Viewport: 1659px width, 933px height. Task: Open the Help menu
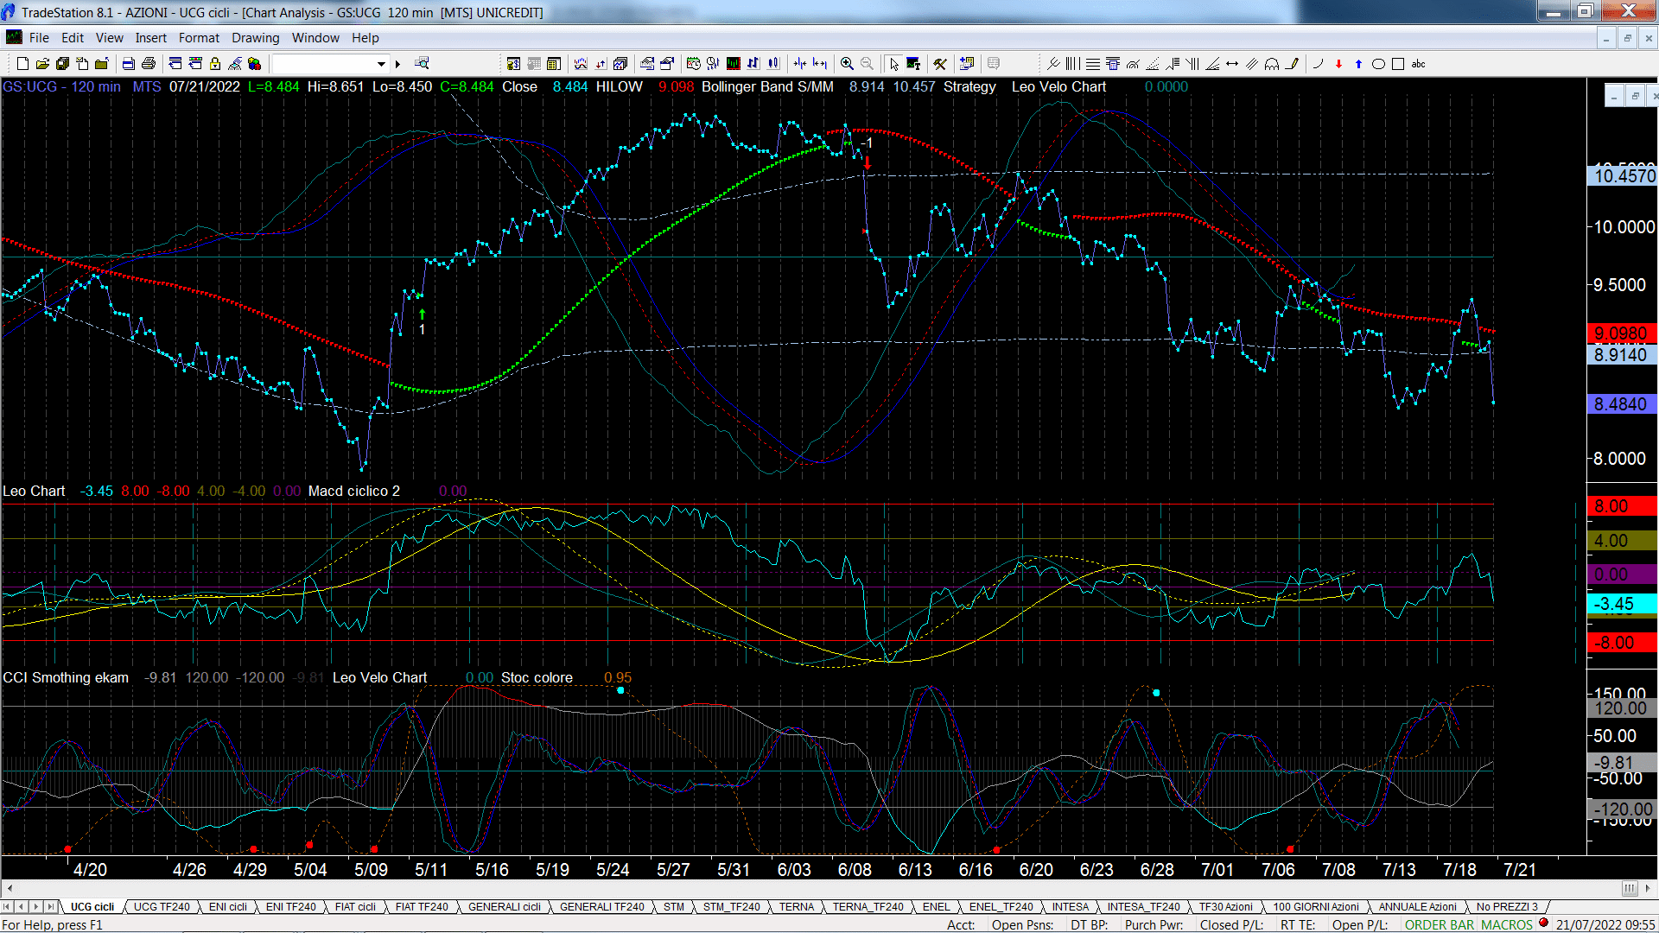point(365,38)
